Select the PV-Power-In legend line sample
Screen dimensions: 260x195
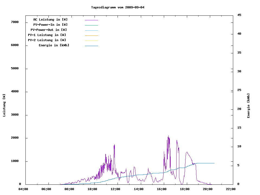(91, 25)
